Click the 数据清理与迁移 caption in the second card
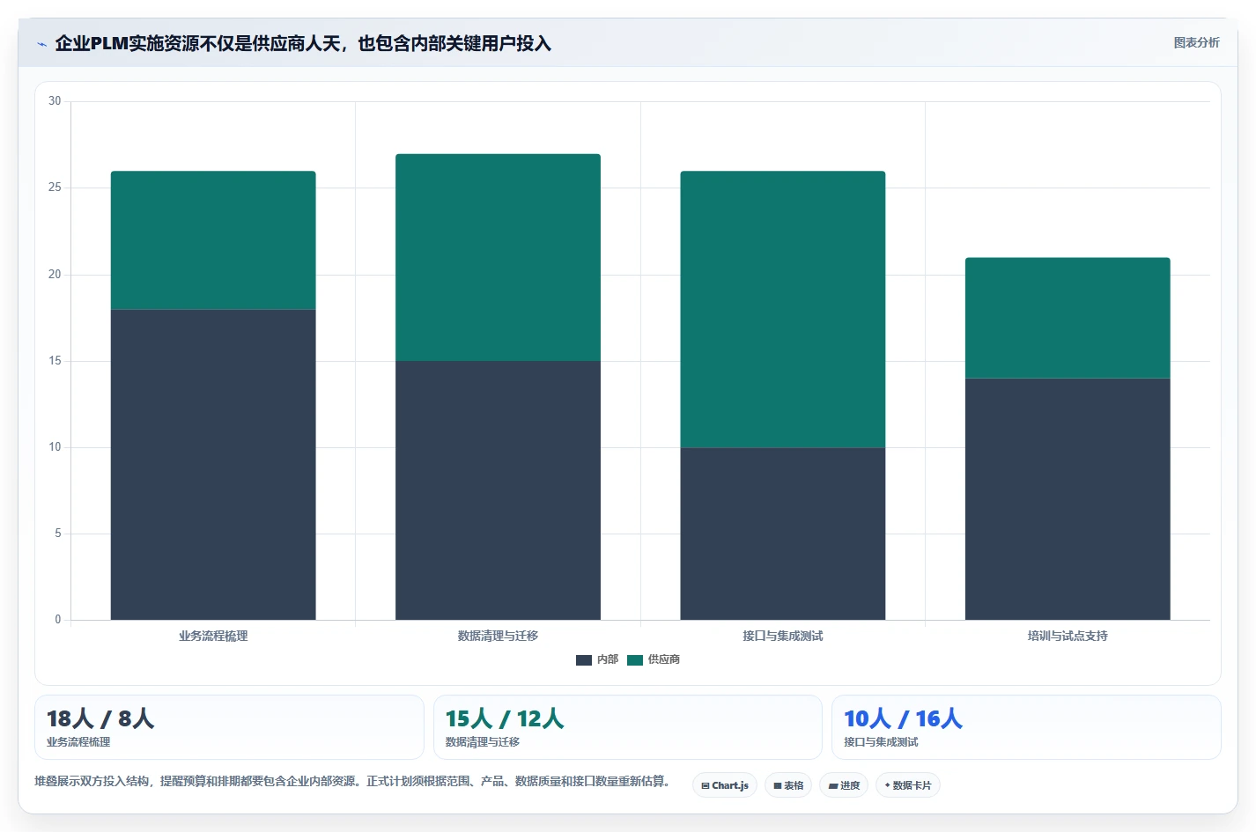This screenshot has width=1256, height=832. tap(483, 742)
